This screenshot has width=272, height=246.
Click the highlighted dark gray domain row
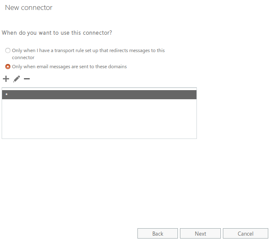pos(99,95)
